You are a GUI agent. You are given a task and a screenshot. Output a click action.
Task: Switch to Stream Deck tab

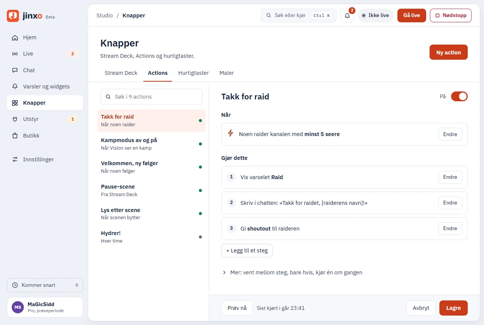[x=121, y=73]
